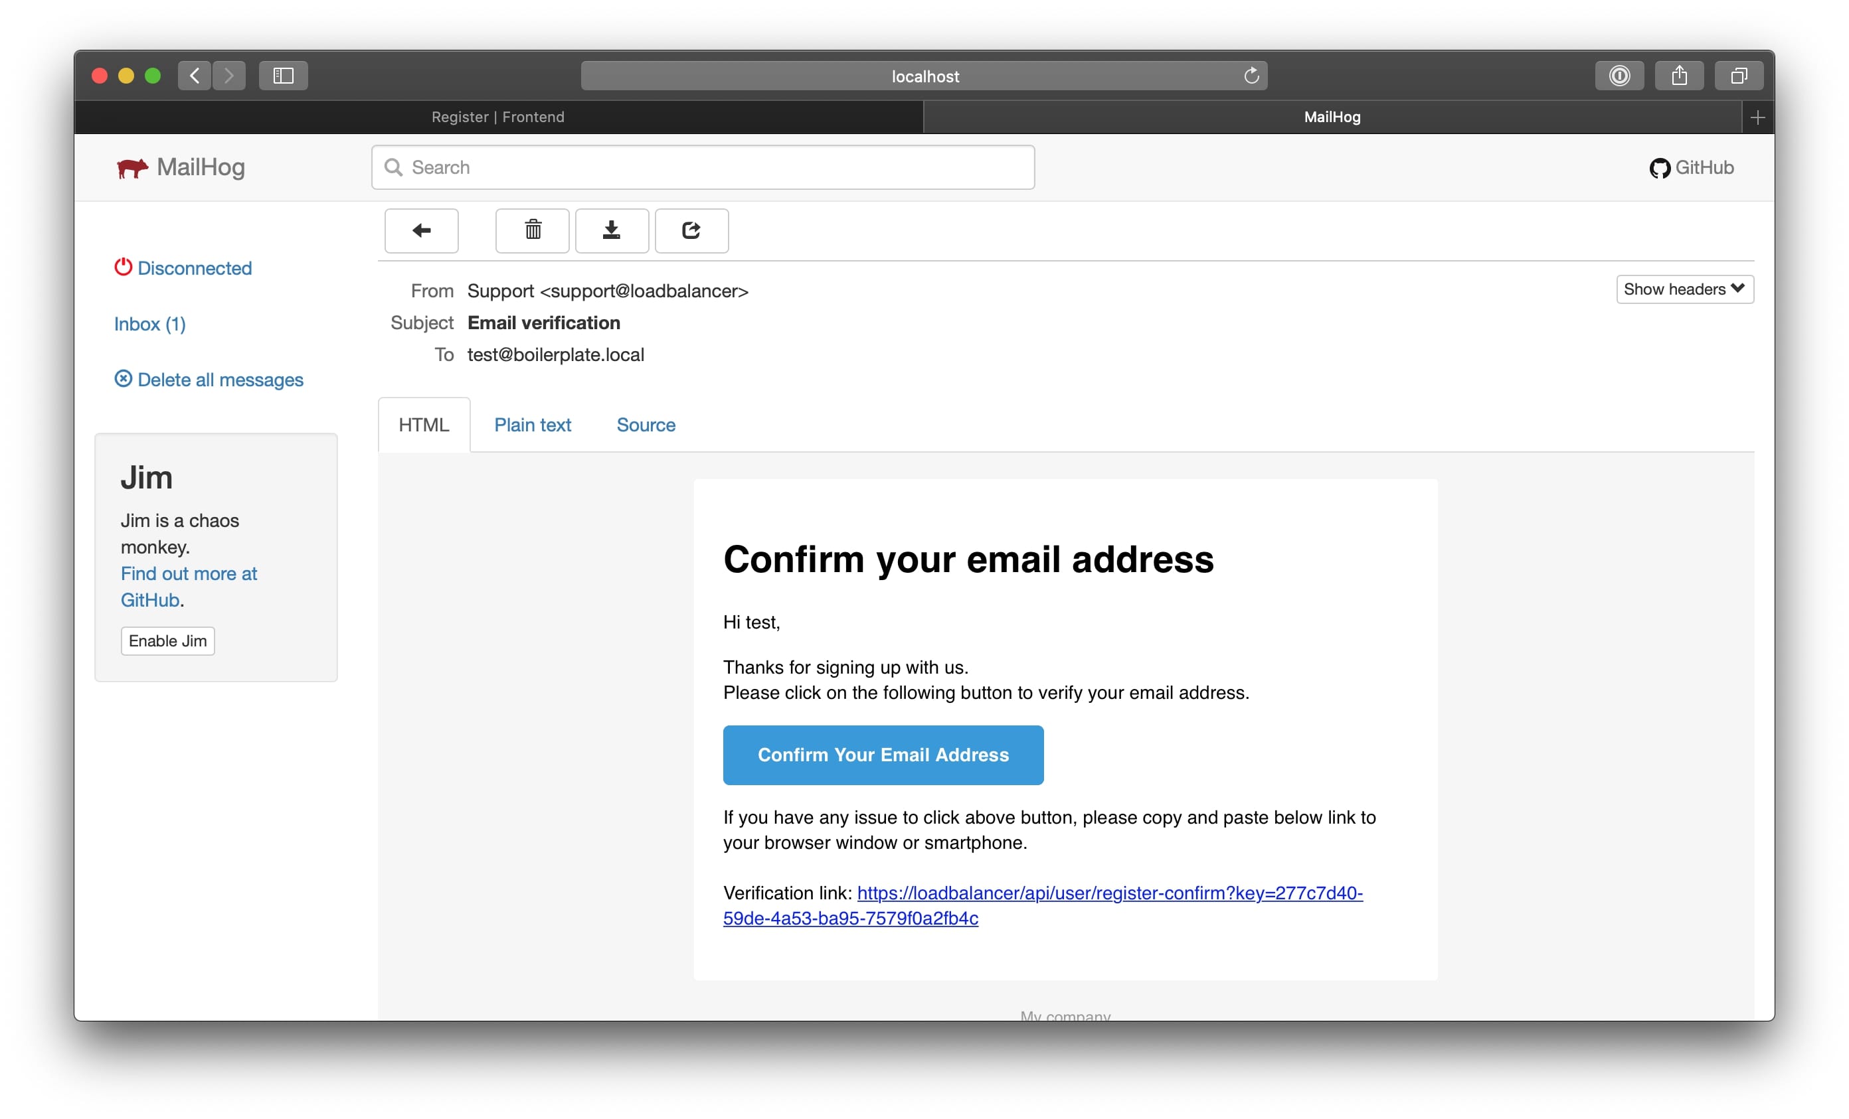Switch to the Source tab

[x=646, y=425]
